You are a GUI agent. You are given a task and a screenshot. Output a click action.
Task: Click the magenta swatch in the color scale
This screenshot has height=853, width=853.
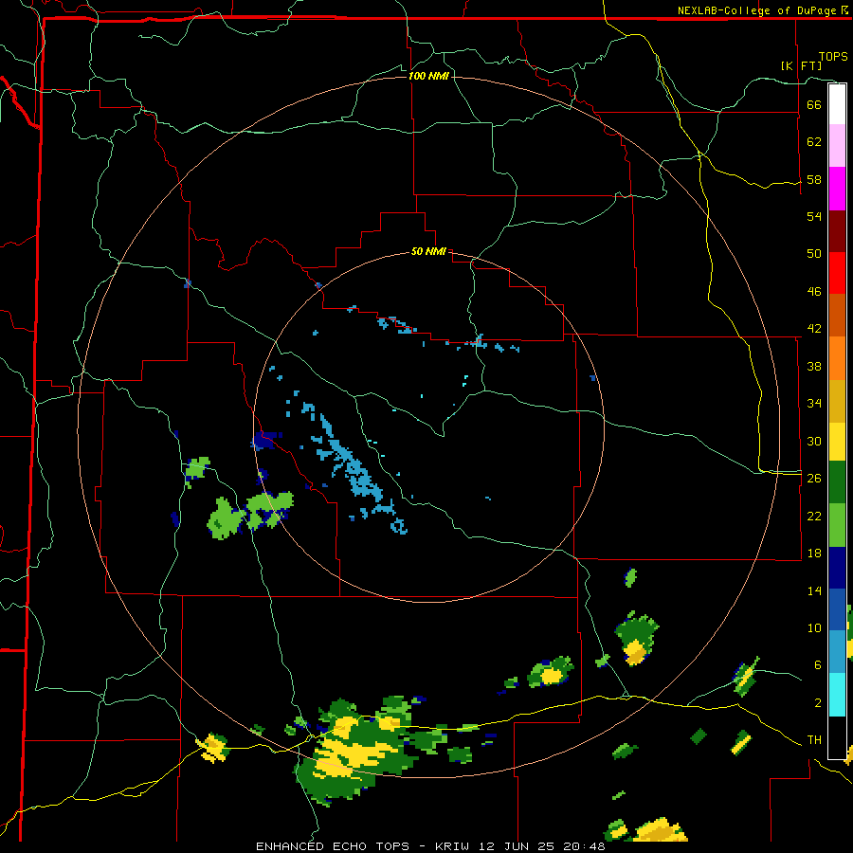point(837,189)
